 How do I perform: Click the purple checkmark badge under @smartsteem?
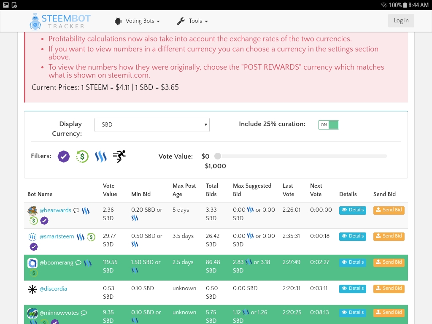click(x=34, y=247)
